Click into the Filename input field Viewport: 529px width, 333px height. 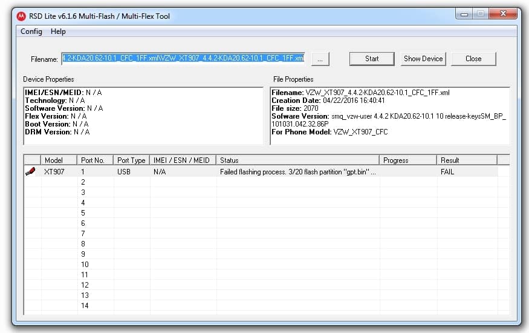point(183,59)
